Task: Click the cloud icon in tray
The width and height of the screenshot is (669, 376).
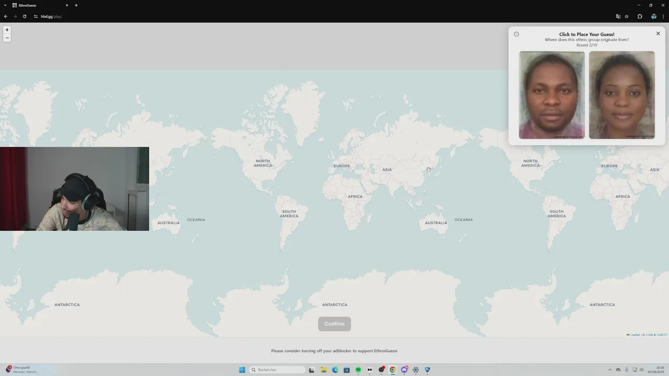Action: pyautogui.click(x=618, y=370)
